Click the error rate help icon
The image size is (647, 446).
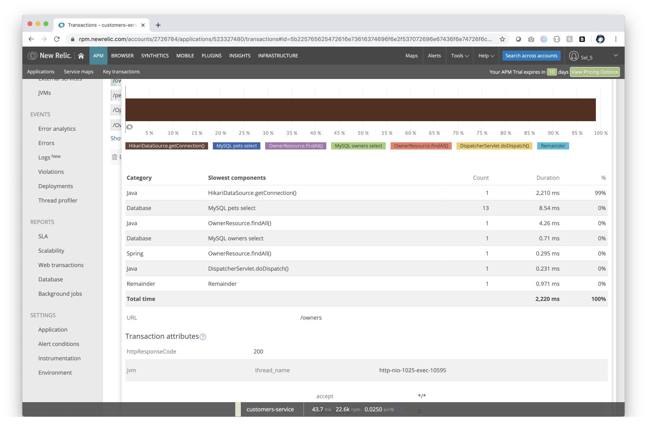pyautogui.click(x=400, y=409)
